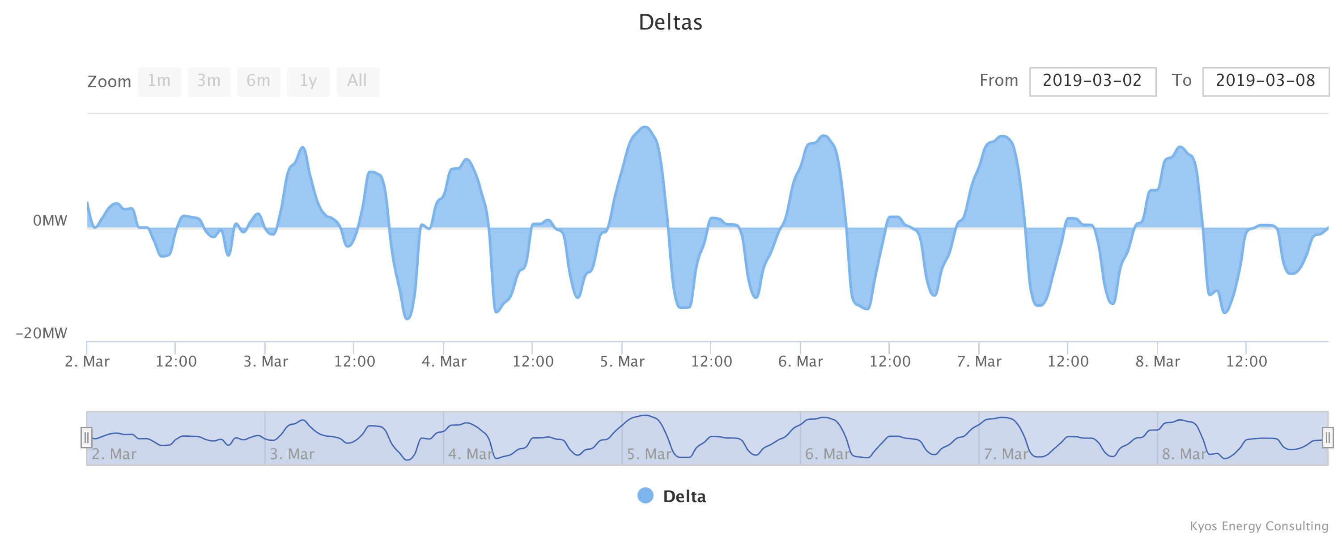This screenshot has height=537, width=1342.
Task: Choose the 6m zoom option
Action: click(259, 81)
